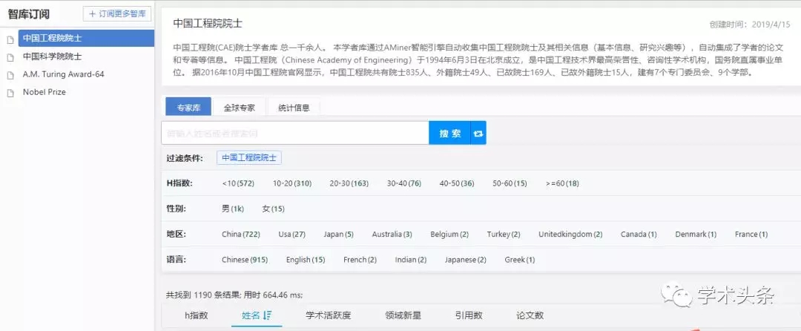
Task: Click the 创建时间：2019/4/15 text
Action: [750, 24]
